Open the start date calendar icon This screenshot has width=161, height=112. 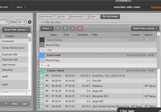point(55,17)
